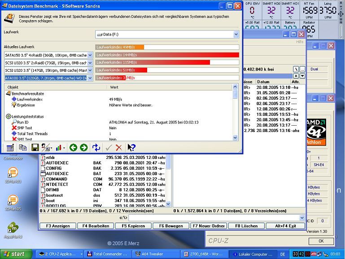Click the backslash root button in Total Commander
Viewport: 345px width, 259px height.
coord(296,69)
